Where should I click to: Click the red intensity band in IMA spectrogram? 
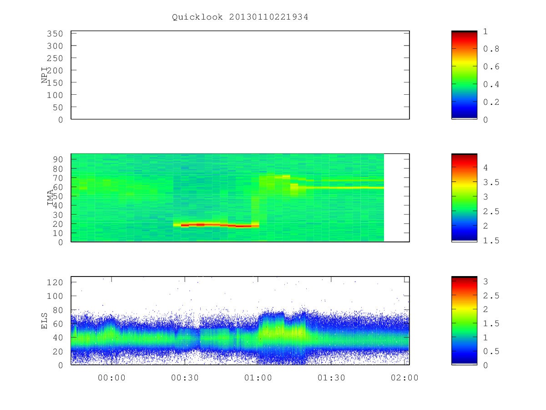click(216, 225)
